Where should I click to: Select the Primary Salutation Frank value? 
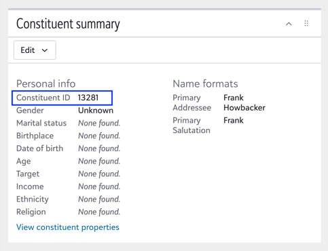coord(234,120)
